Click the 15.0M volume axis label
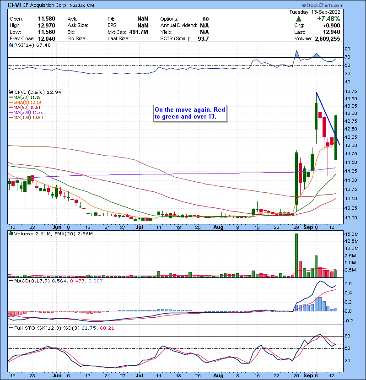The image size is (366, 380). [x=352, y=234]
